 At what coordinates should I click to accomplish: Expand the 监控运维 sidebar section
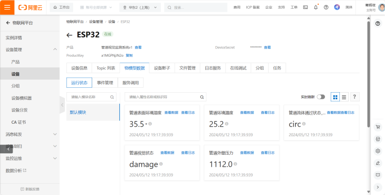(x=55, y=159)
